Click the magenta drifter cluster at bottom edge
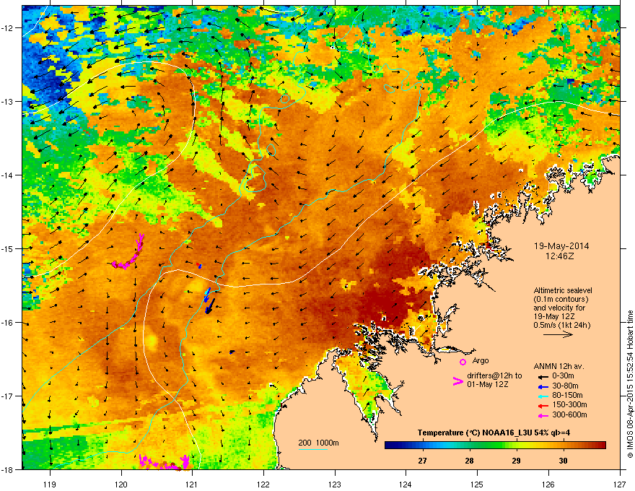 pos(165,462)
